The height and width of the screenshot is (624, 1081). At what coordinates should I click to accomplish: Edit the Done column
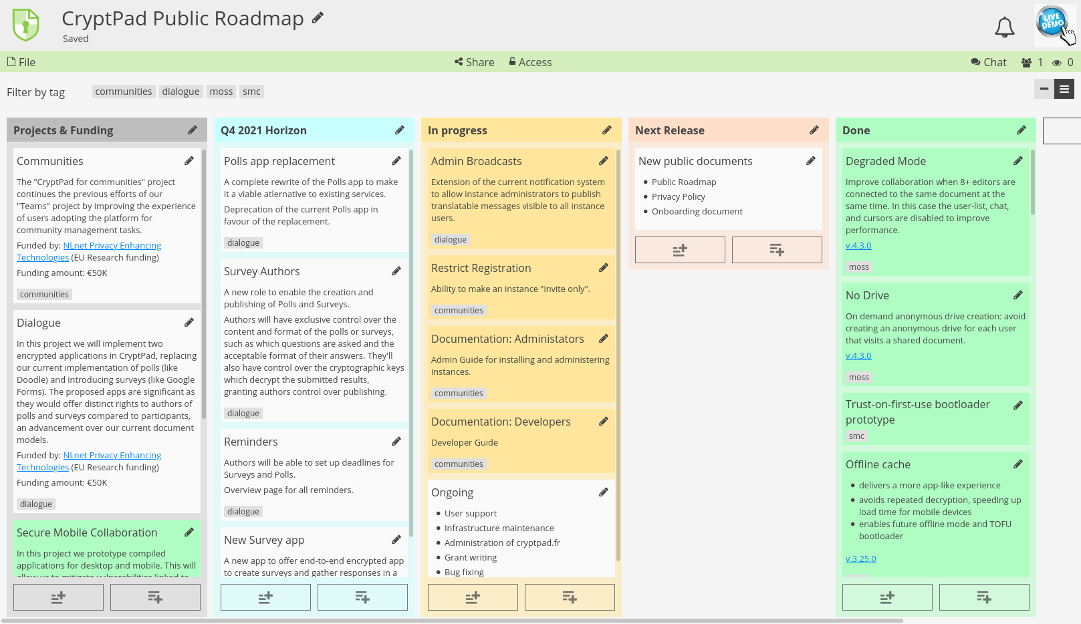click(1022, 130)
